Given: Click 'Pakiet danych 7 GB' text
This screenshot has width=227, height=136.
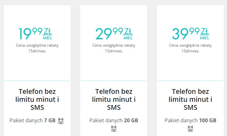Looking at the screenshot, I should [33, 120].
